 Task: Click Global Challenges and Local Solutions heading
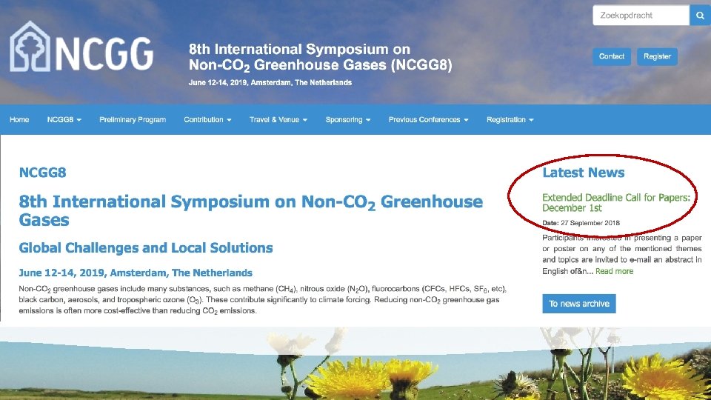tap(146, 248)
